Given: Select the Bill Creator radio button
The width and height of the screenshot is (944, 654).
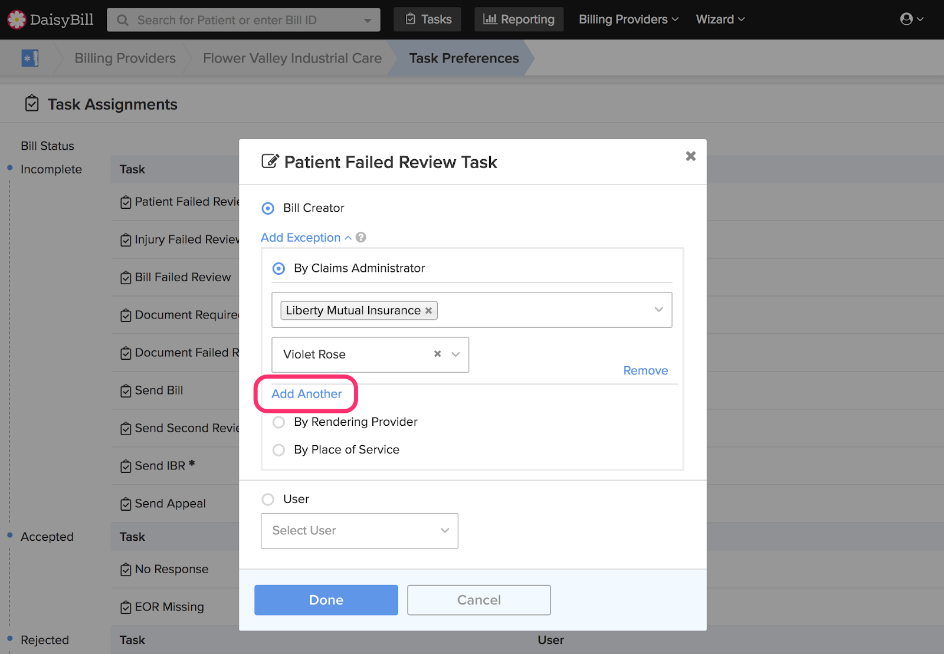Looking at the screenshot, I should pos(268,208).
